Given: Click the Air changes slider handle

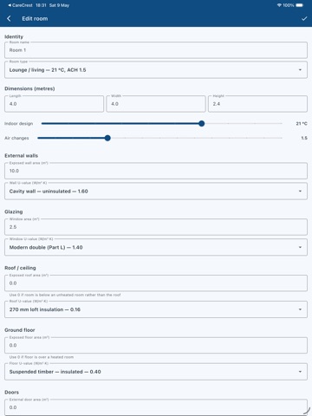Looking at the screenshot, I should (107, 138).
